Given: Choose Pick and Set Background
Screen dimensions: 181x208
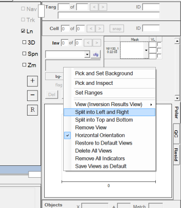Looking at the screenshot, I should (x=110, y=73).
